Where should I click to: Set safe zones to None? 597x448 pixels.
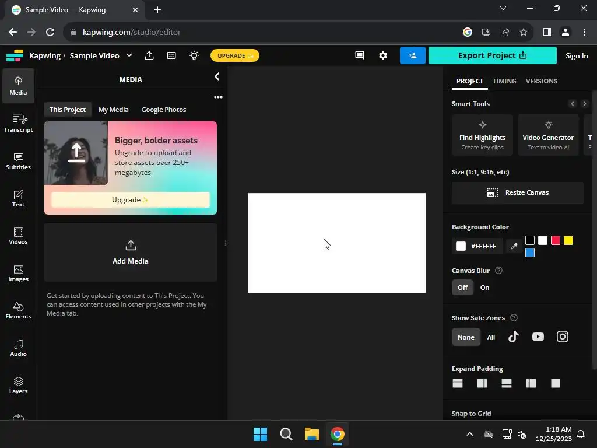pyautogui.click(x=466, y=337)
